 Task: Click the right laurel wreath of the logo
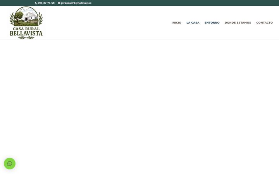pyautogui.click(x=40, y=19)
